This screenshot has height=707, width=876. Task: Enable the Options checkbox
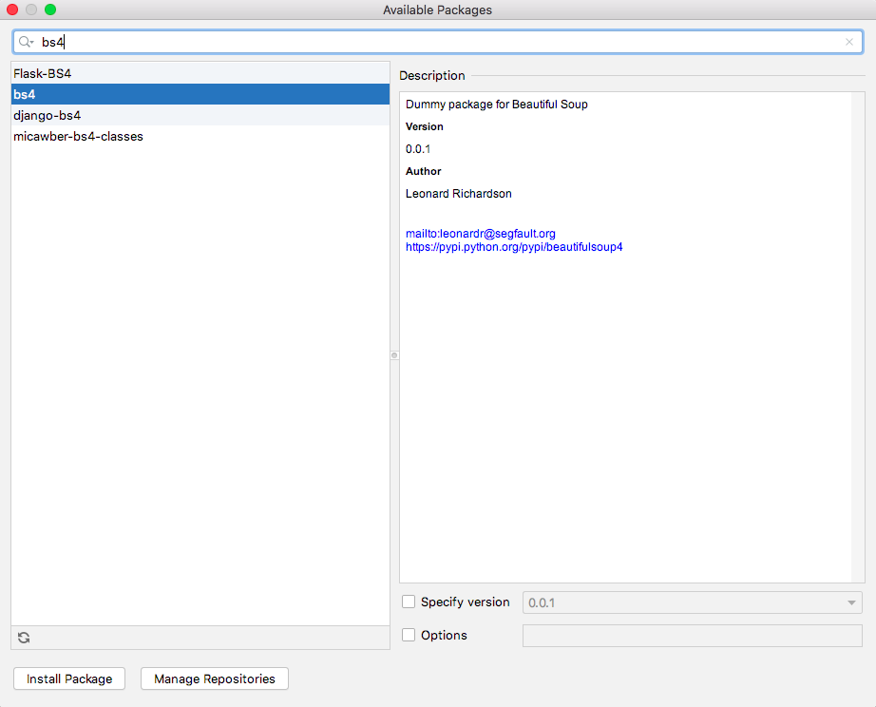[409, 635]
